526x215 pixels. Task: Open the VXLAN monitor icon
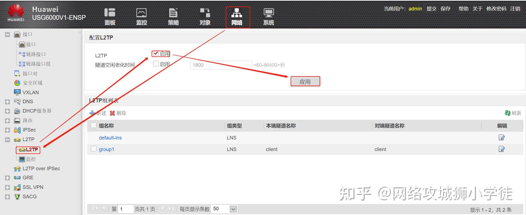(17, 92)
